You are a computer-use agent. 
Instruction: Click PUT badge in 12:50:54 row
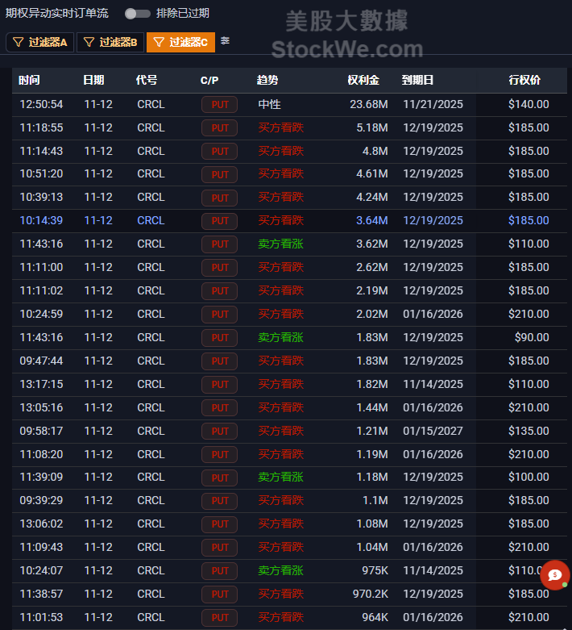tap(219, 104)
